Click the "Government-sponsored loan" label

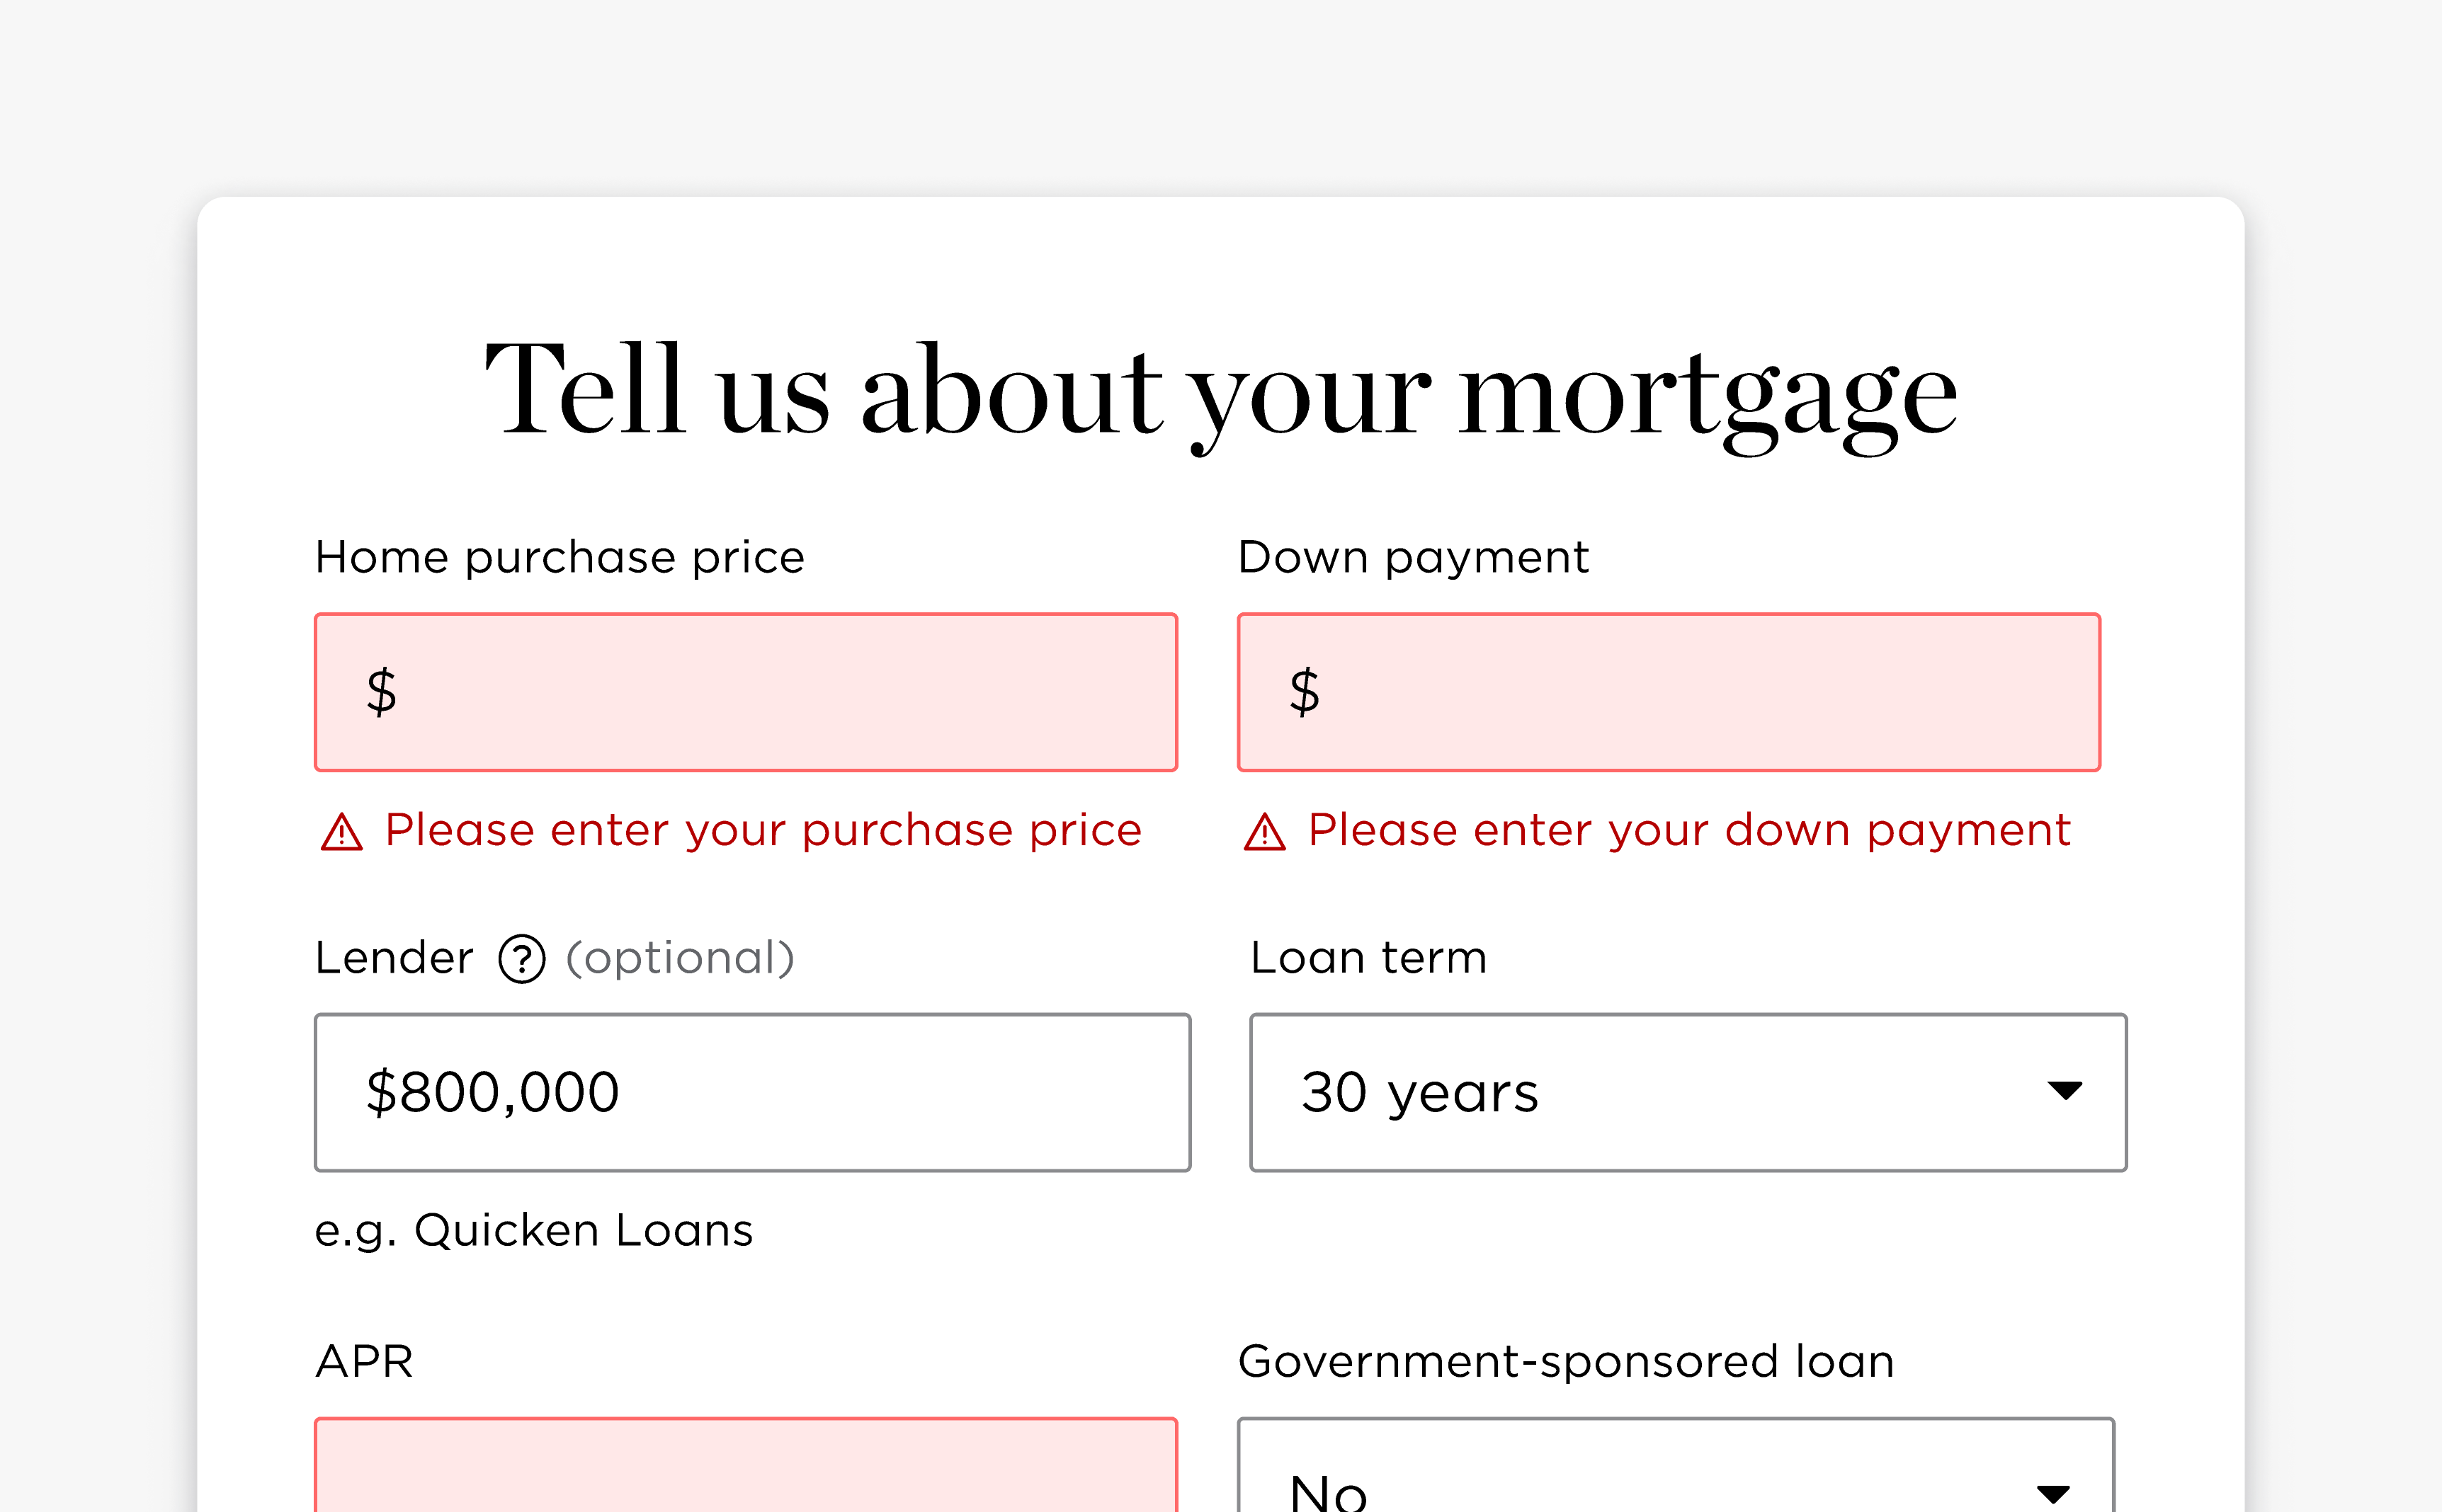[1566, 1362]
